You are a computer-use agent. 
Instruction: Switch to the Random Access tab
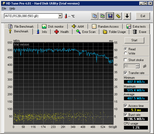[105, 27]
